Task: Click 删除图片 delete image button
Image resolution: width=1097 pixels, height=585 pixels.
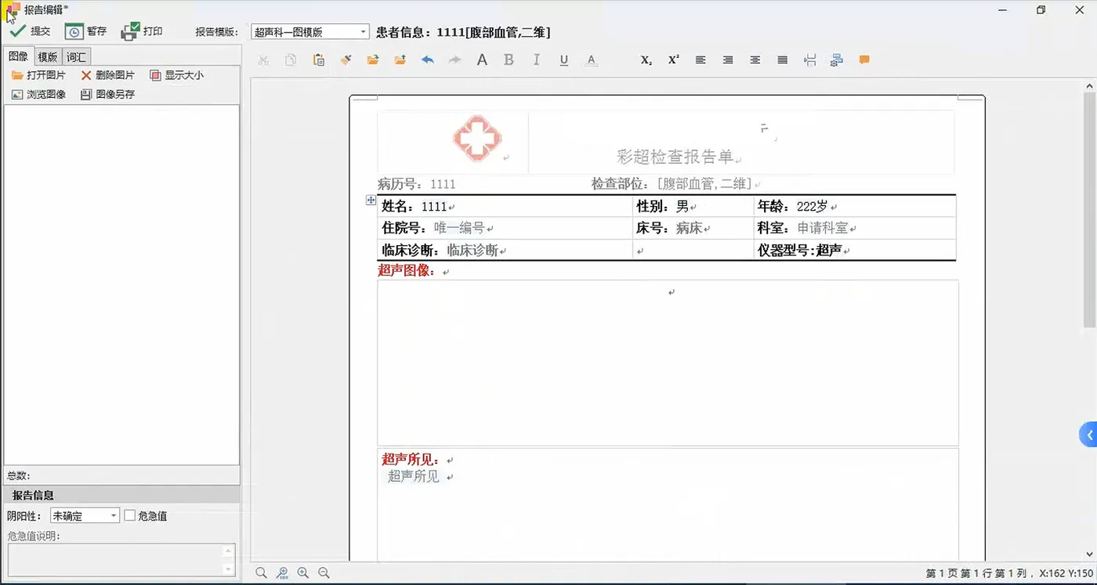Action: click(108, 75)
